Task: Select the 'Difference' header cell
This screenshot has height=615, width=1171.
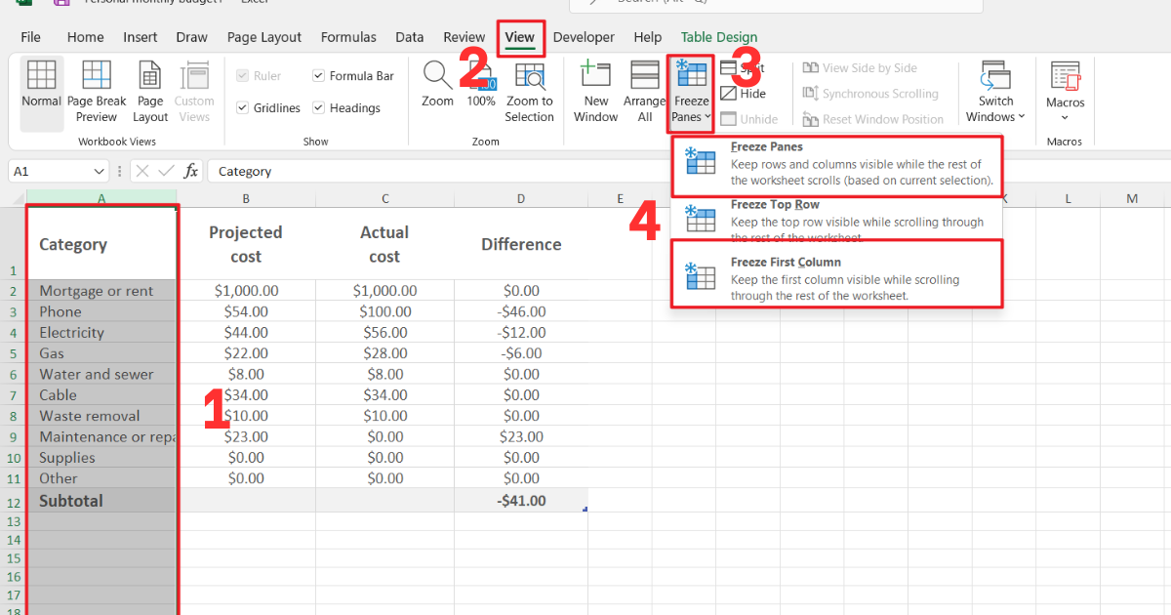Action: tap(521, 244)
